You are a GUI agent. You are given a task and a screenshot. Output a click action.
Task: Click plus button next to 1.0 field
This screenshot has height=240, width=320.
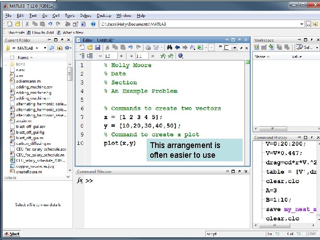(x=121, y=56)
